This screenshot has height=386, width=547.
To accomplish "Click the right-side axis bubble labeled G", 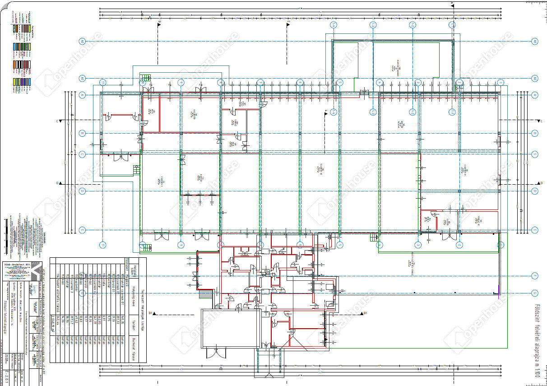I will [534, 293].
